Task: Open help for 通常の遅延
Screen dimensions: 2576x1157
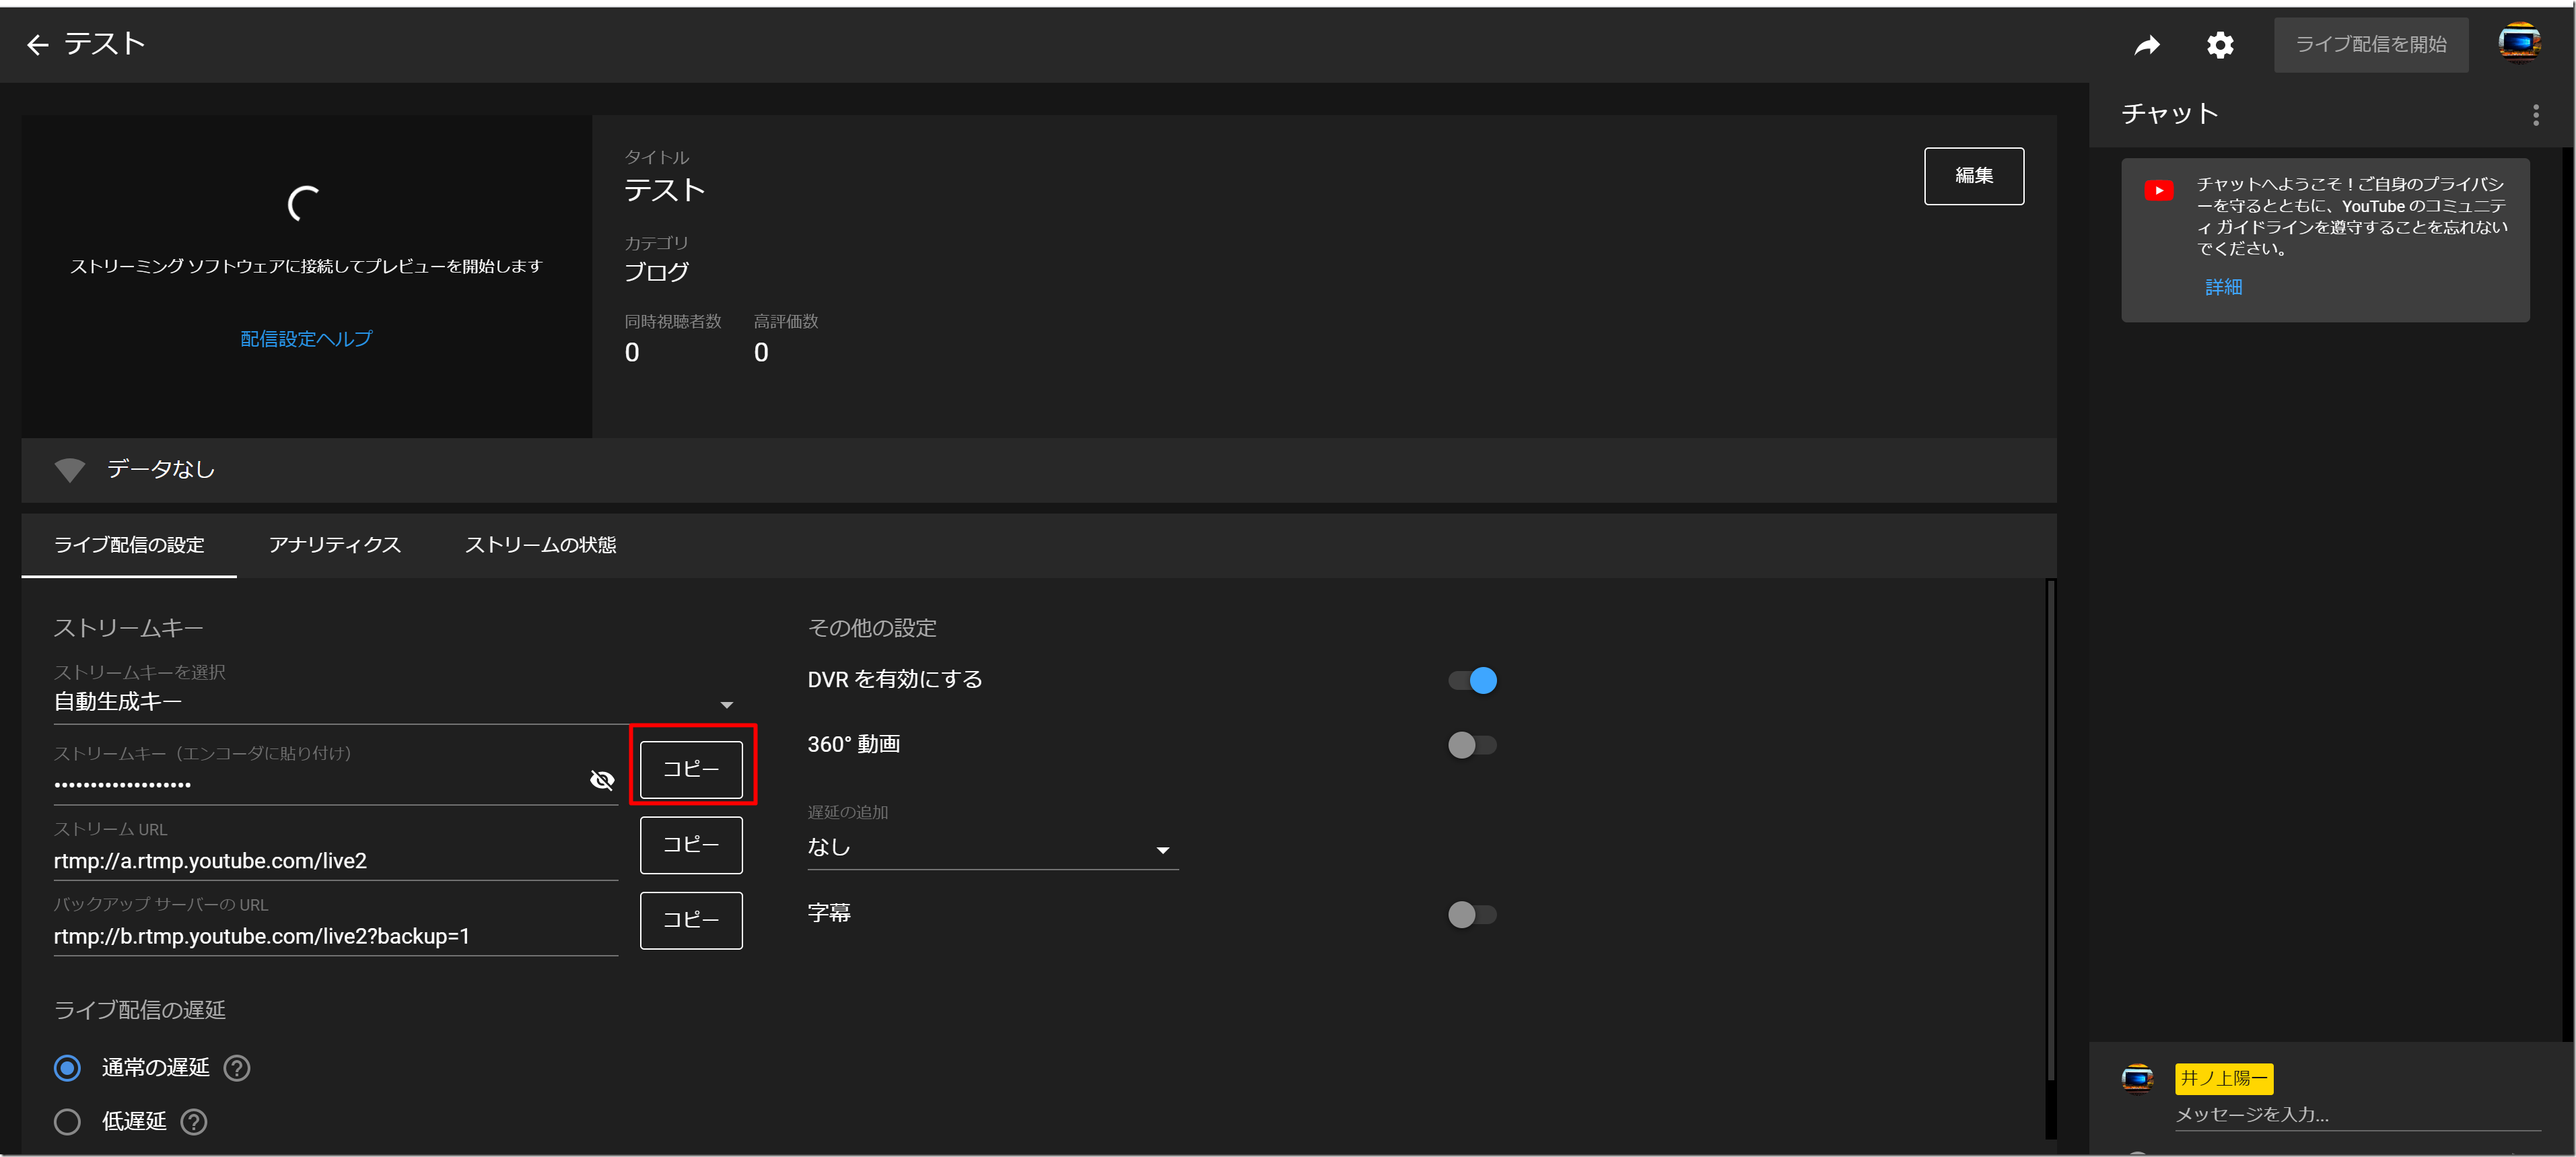Action: [x=237, y=1068]
